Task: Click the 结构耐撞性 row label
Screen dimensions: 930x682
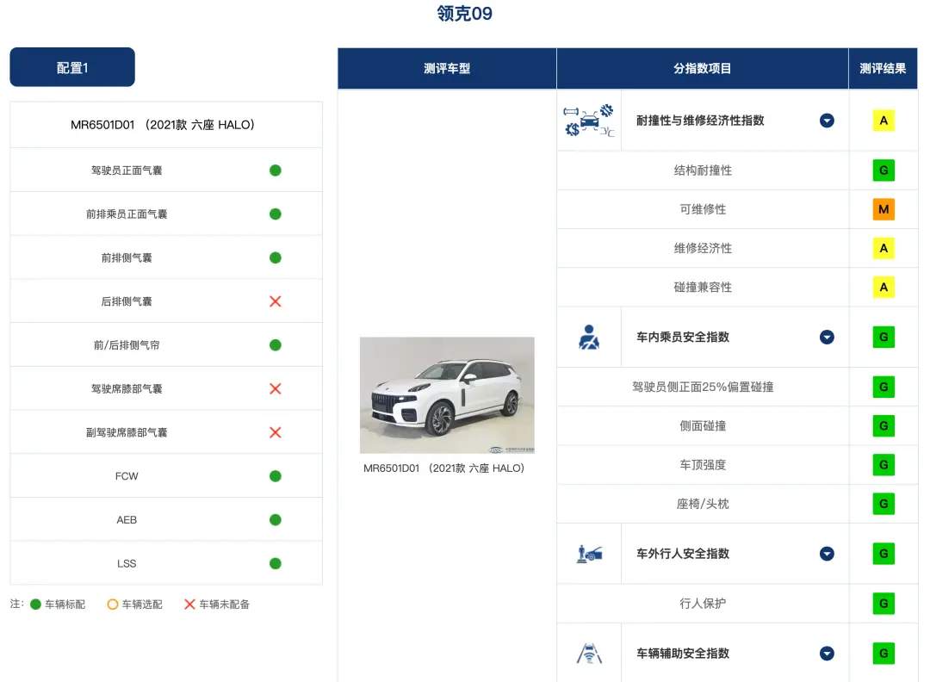Action: point(703,170)
